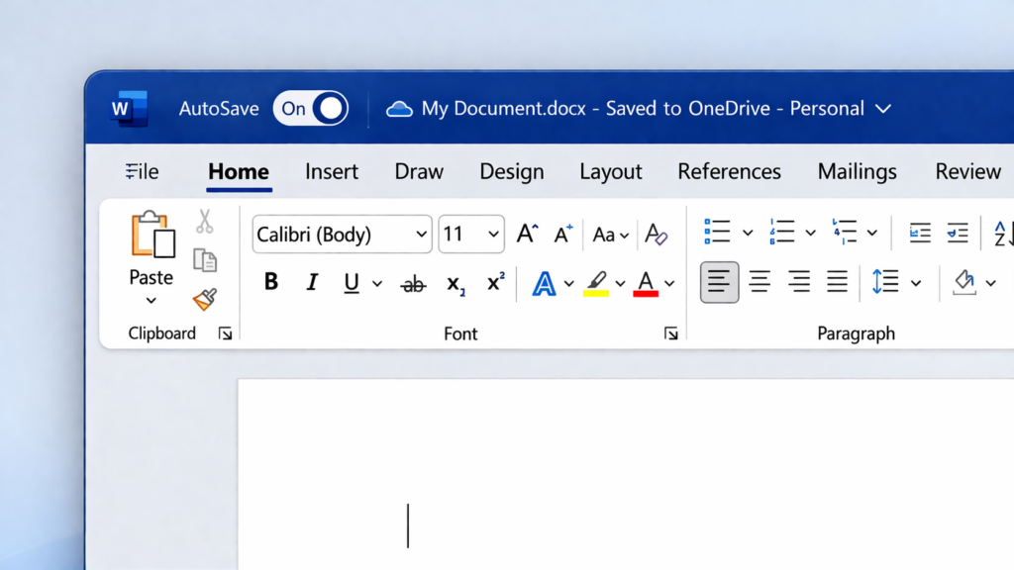Click the Shading paint bucket icon
The image size is (1014, 570).
(964, 282)
